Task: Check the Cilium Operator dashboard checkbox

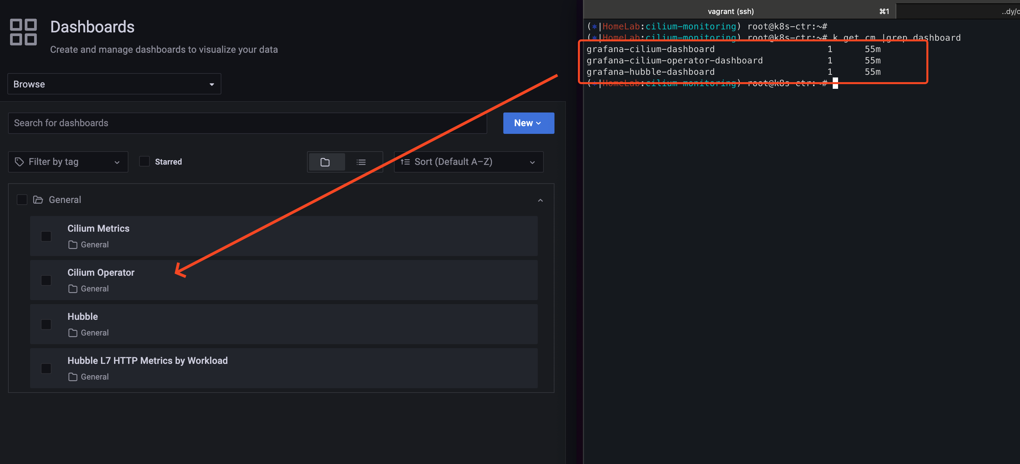Action: coord(46,280)
